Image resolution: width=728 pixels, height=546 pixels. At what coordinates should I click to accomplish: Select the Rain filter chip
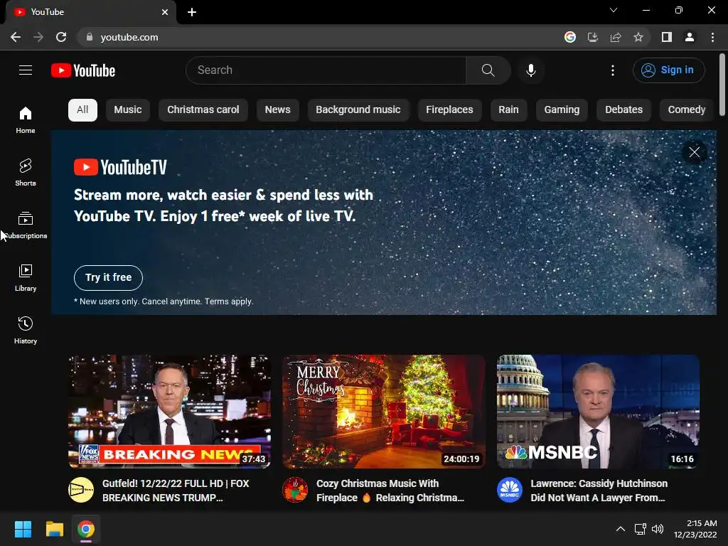pos(508,110)
